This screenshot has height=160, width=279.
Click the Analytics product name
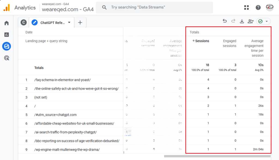25,8
